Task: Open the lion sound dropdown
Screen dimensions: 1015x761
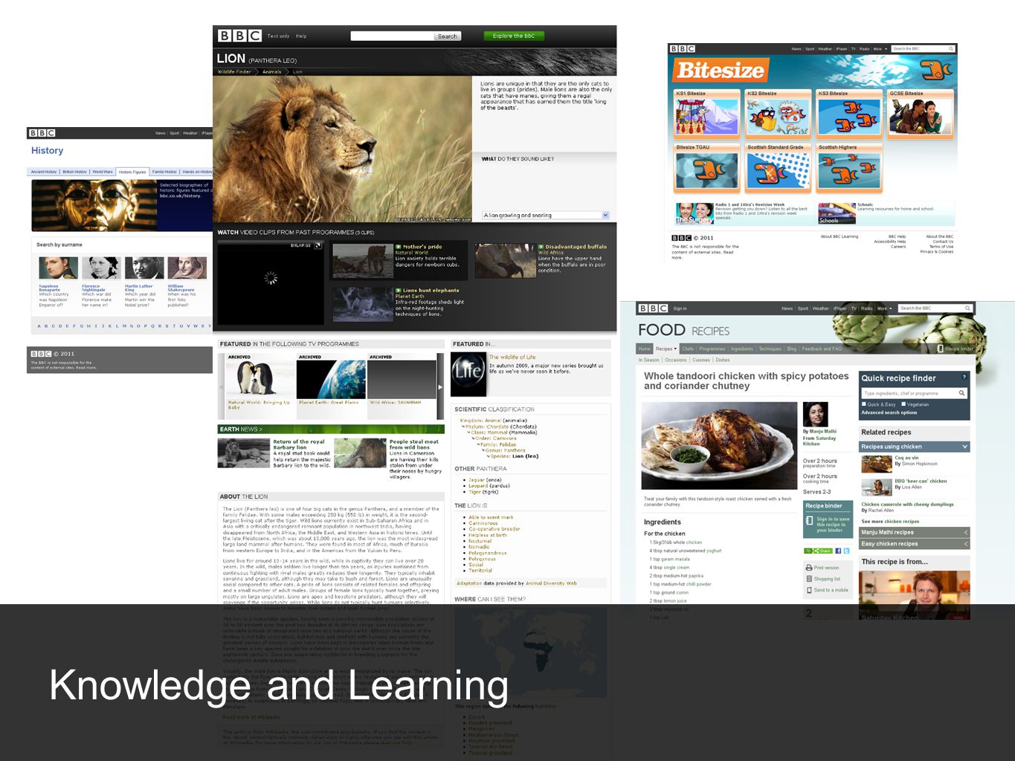Action: pos(546,216)
